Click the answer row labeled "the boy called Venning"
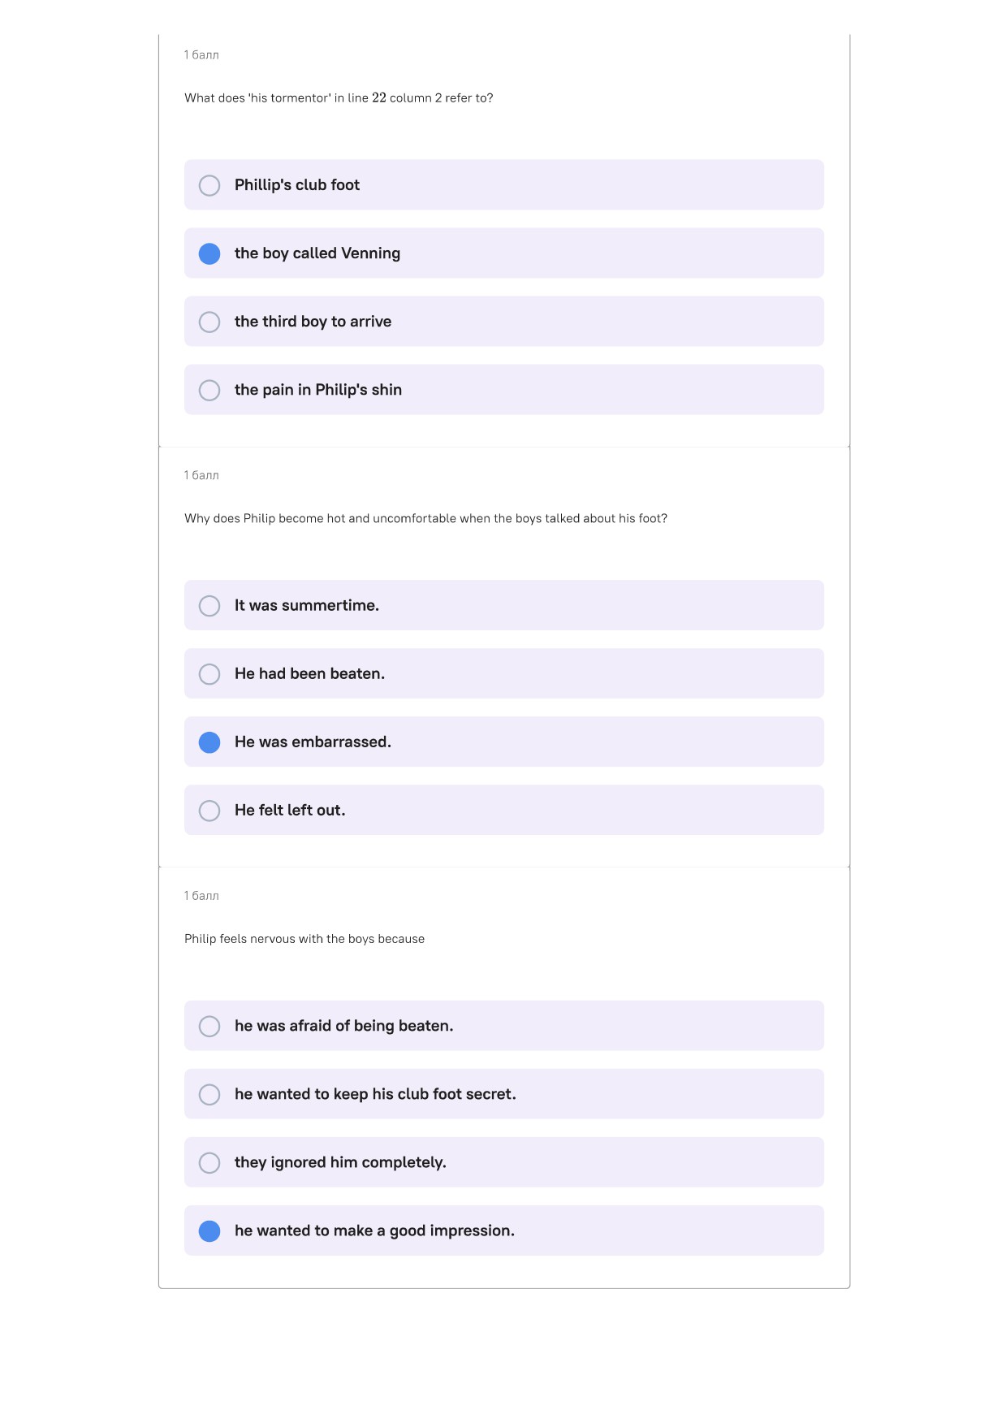The height and width of the screenshot is (1423, 1006). click(x=504, y=253)
